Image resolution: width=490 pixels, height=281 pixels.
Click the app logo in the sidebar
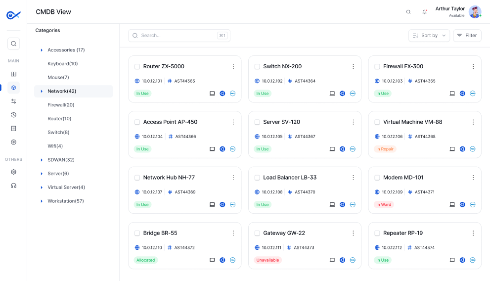pyautogui.click(x=13, y=15)
